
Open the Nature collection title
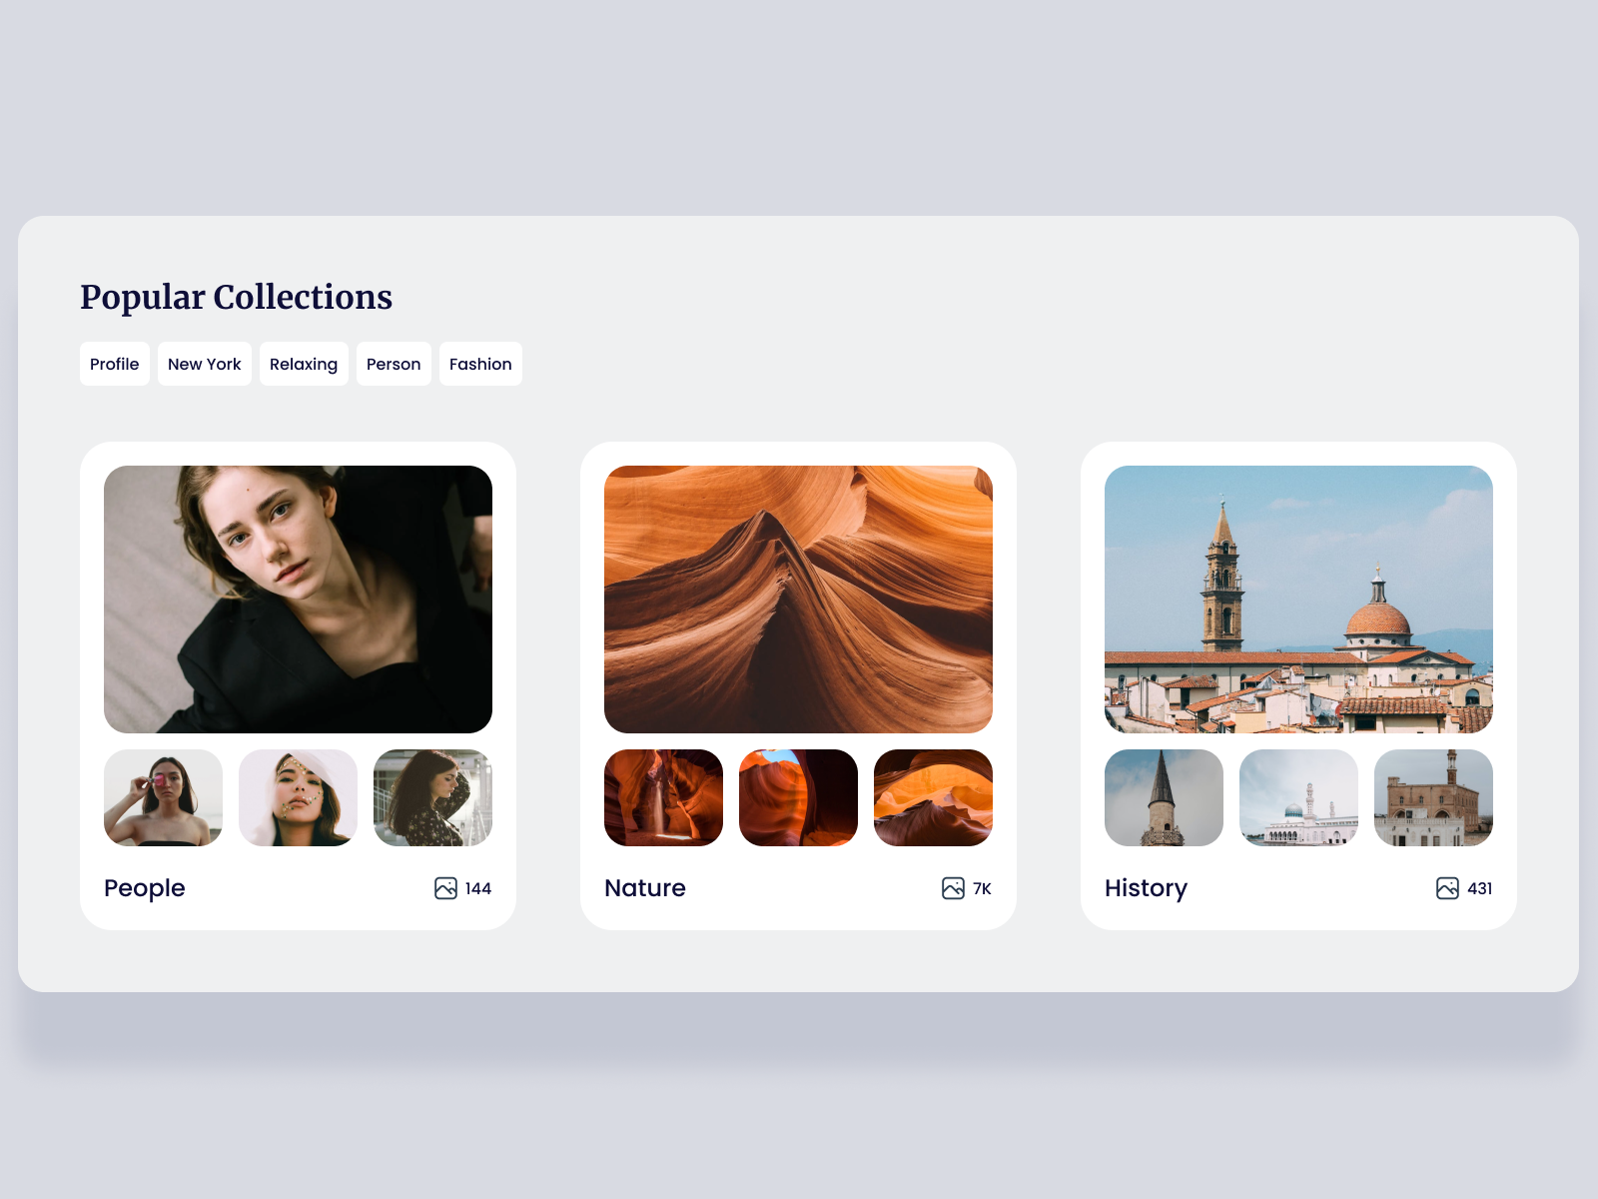645,888
